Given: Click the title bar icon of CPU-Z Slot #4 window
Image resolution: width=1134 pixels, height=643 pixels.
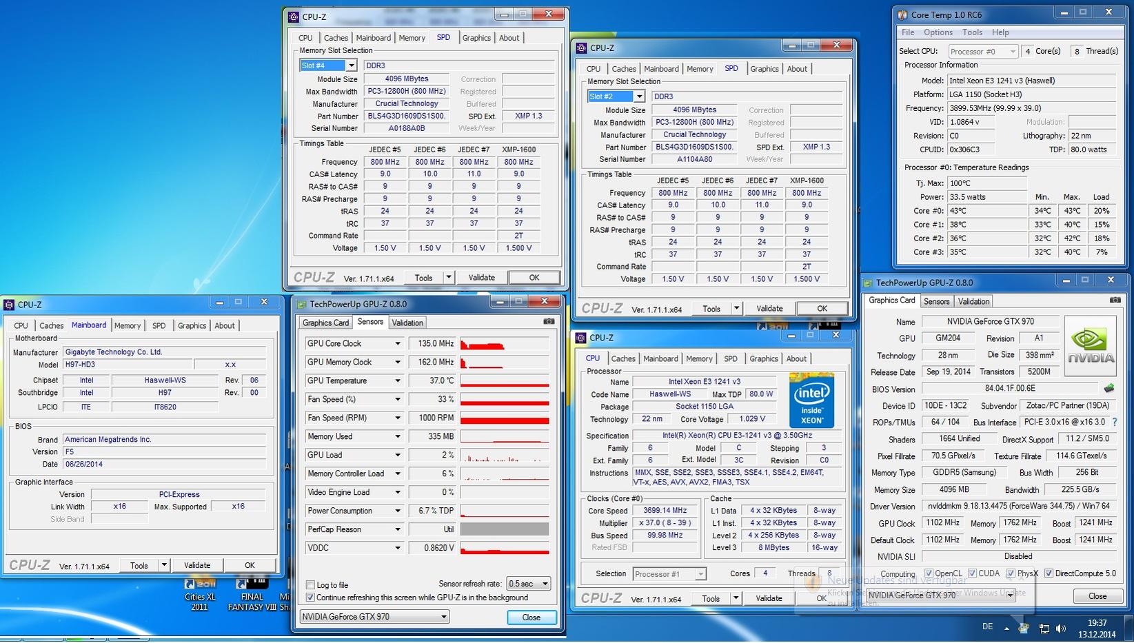Looking at the screenshot, I should click(x=294, y=17).
